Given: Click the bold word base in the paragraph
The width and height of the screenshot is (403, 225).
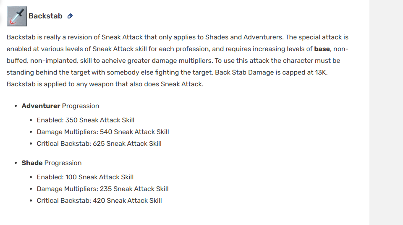Looking at the screenshot, I should pyautogui.click(x=322, y=49).
